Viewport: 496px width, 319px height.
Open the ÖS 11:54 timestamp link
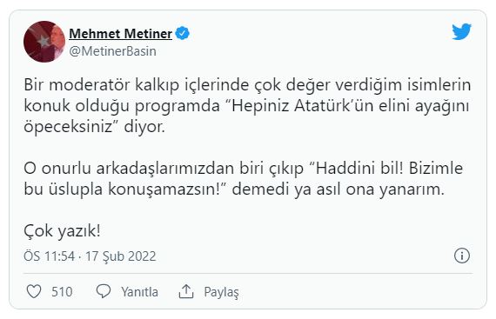click(50, 256)
